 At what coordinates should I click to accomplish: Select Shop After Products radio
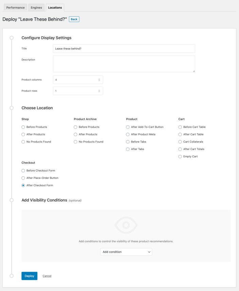coord(23,134)
